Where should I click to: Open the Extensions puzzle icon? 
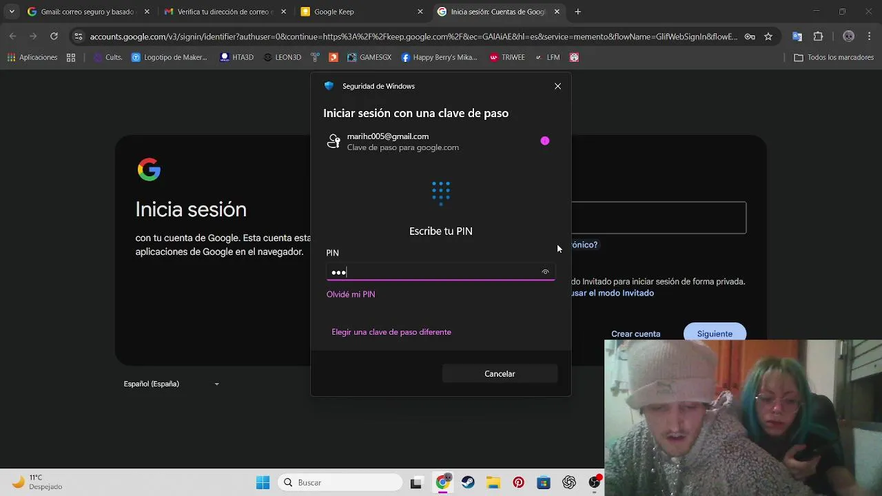coord(819,37)
